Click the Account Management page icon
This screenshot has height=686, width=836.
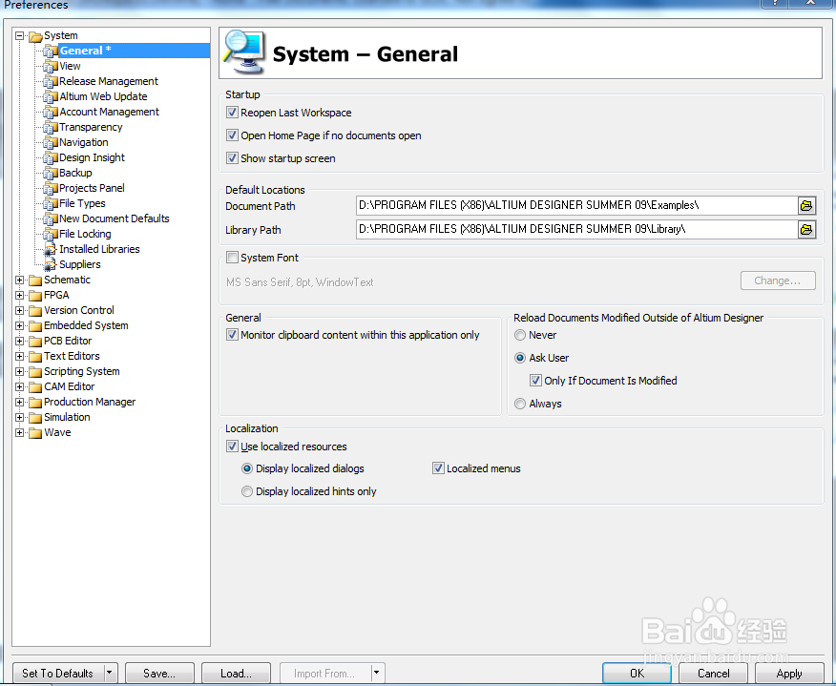click(51, 112)
